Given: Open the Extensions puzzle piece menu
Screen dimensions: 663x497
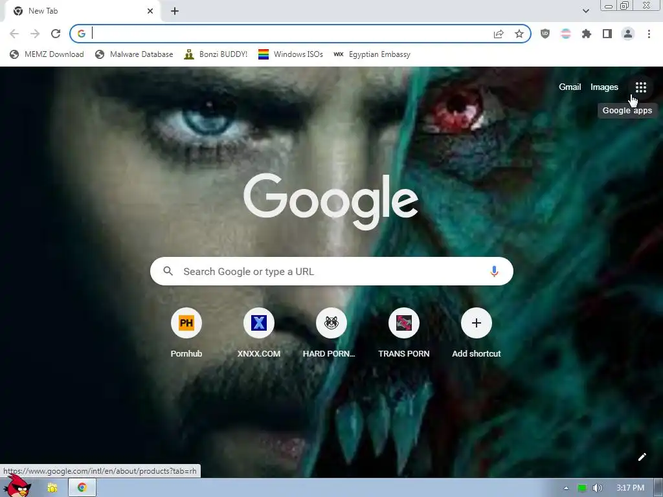Looking at the screenshot, I should [586, 34].
